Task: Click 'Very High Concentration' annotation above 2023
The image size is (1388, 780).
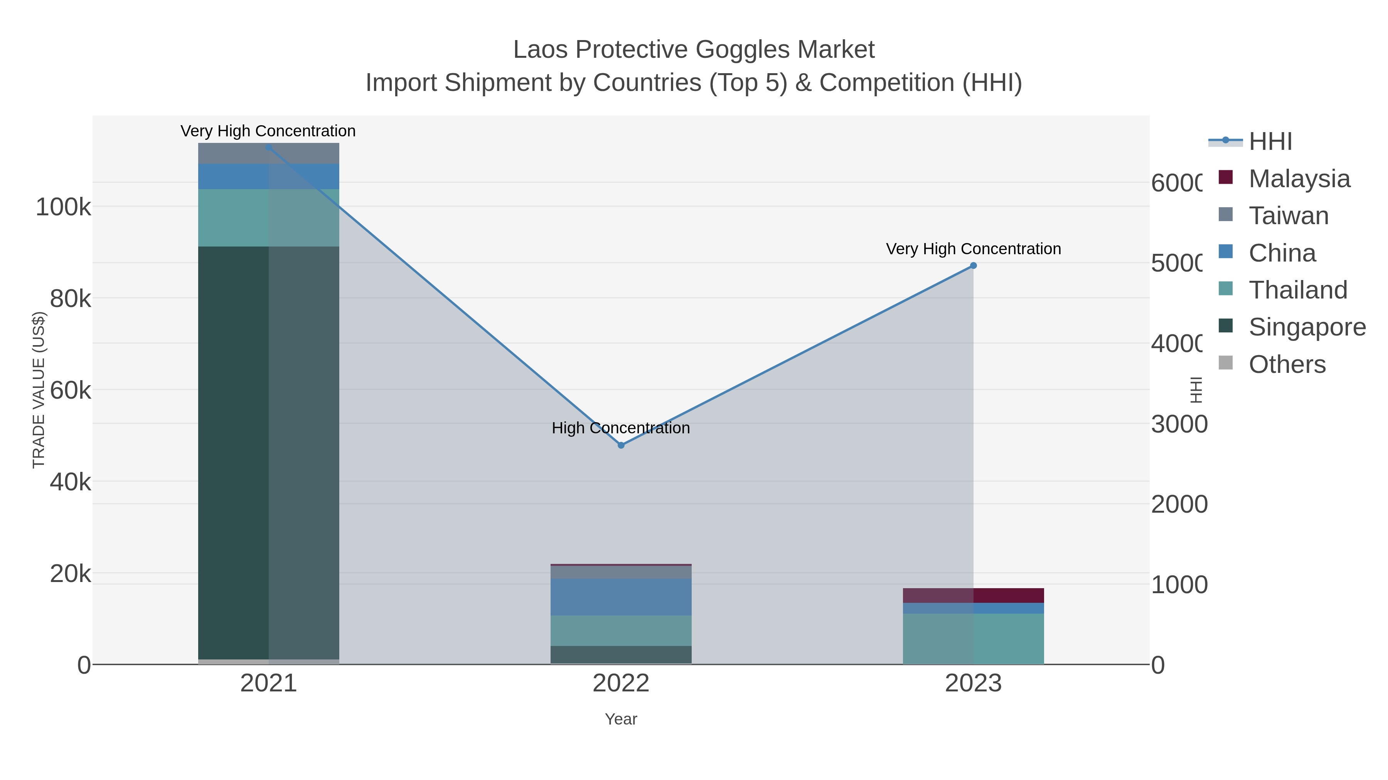Action: point(973,249)
